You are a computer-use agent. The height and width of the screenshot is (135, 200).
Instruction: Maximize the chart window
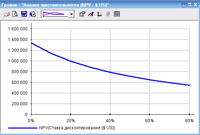tap(190, 5)
